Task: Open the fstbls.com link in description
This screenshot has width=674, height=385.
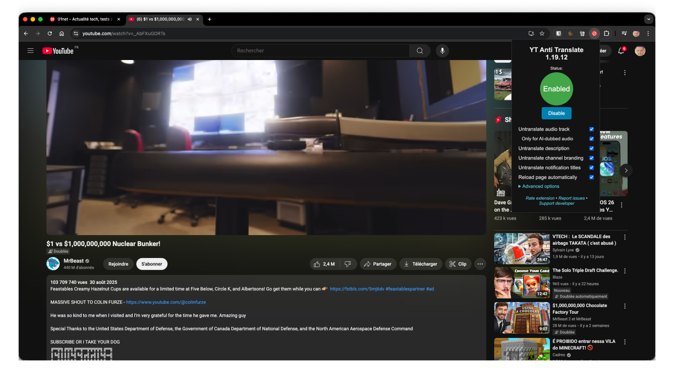Action: coord(357,289)
